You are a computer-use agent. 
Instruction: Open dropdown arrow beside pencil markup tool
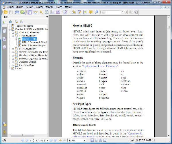[x=70, y=12]
